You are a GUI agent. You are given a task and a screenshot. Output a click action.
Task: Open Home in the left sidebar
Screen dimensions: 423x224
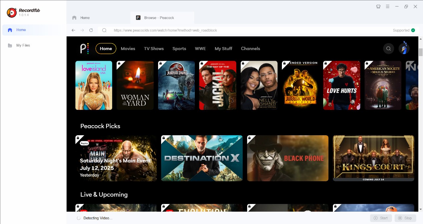click(33, 30)
